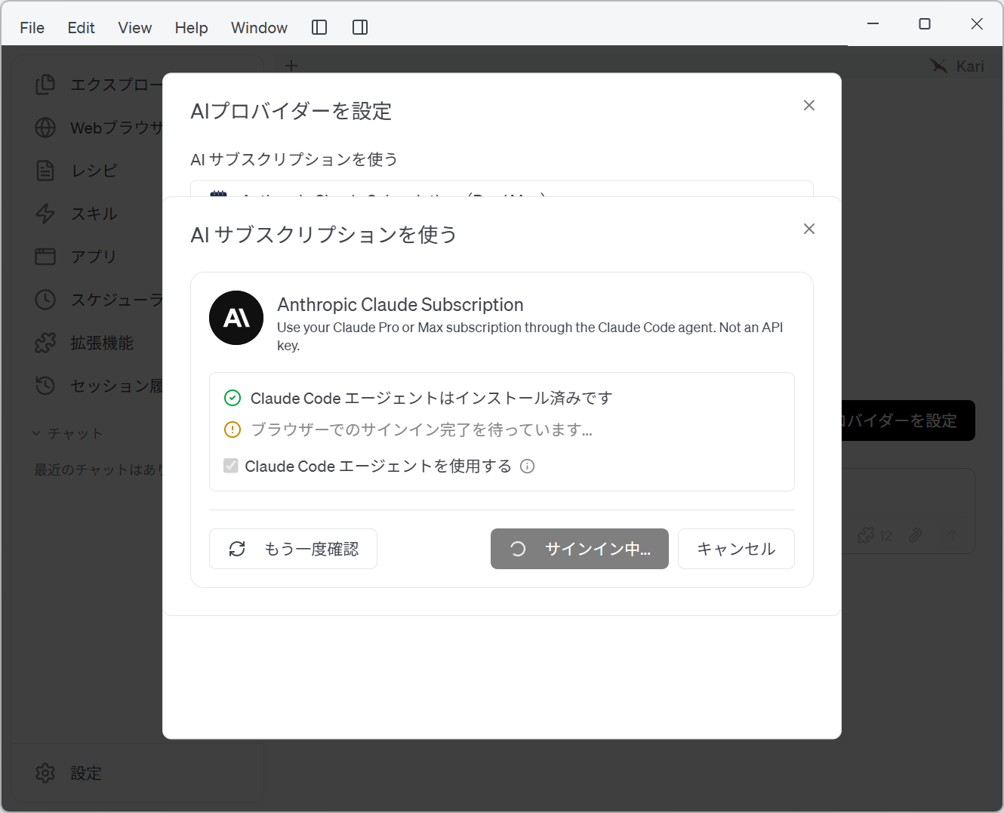Viewport: 1004px width, 813px height.
Task: Click the Web browser globe icon
Action: point(45,128)
